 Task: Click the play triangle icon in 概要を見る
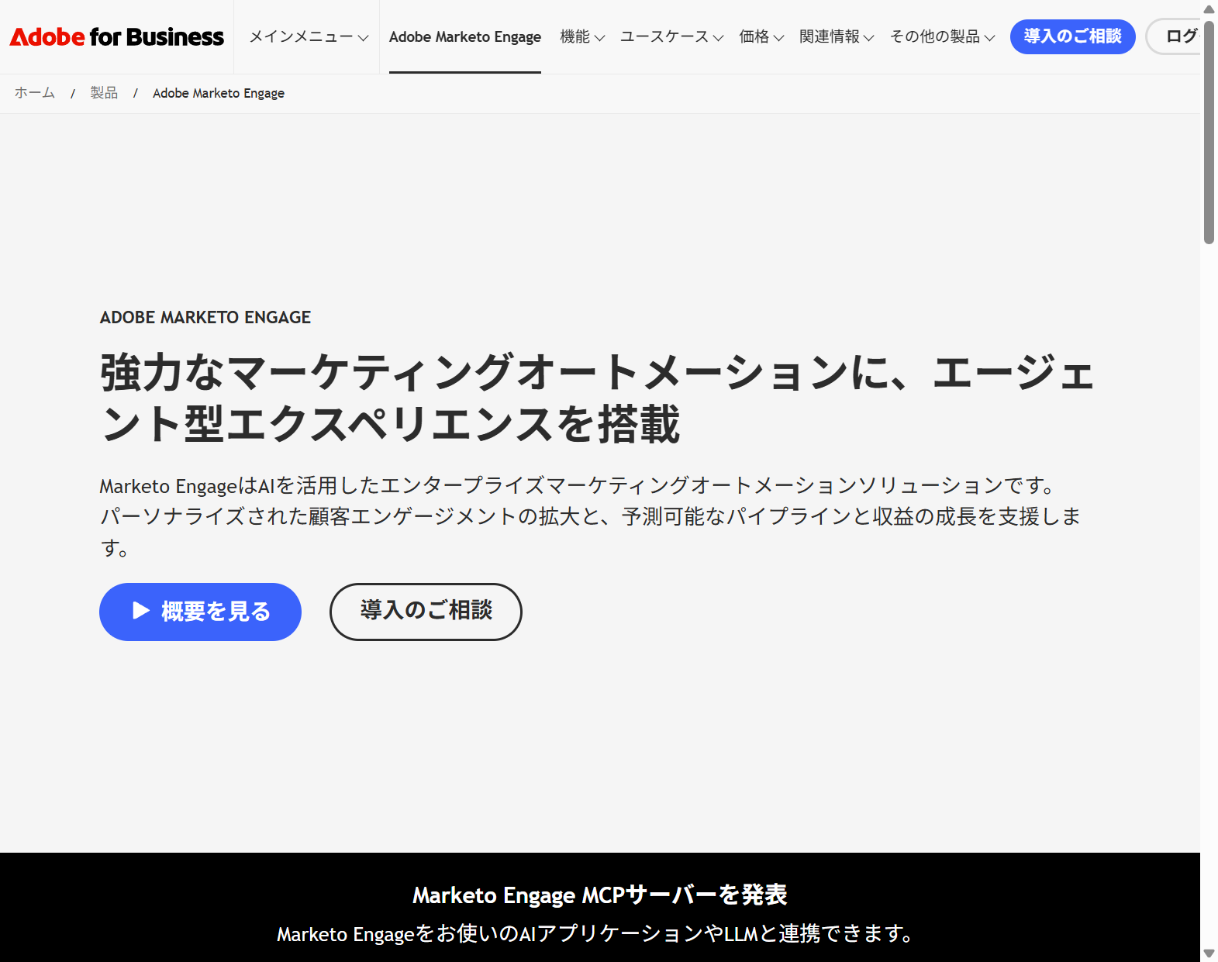pyautogui.click(x=140, y=611)
